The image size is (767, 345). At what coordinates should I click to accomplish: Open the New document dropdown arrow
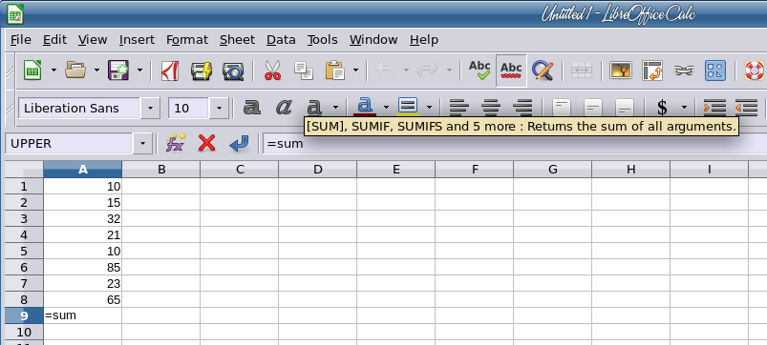coord(53,71)
